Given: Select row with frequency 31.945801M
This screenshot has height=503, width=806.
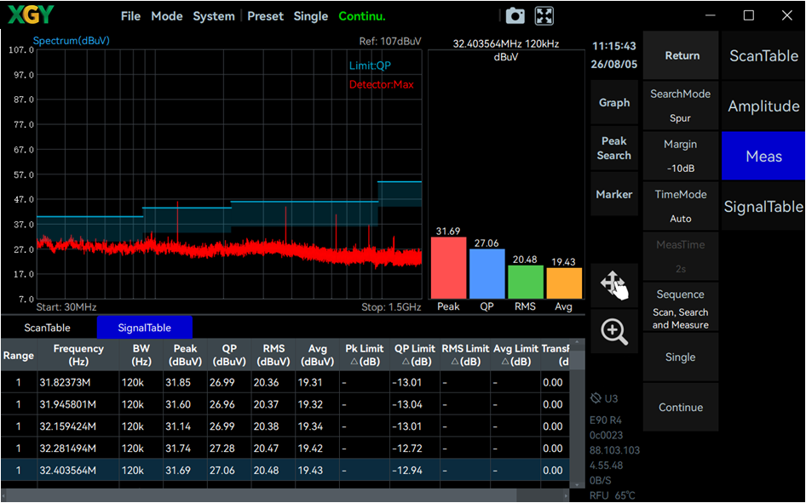Looking at the screenshot, I should click(285, 404).
